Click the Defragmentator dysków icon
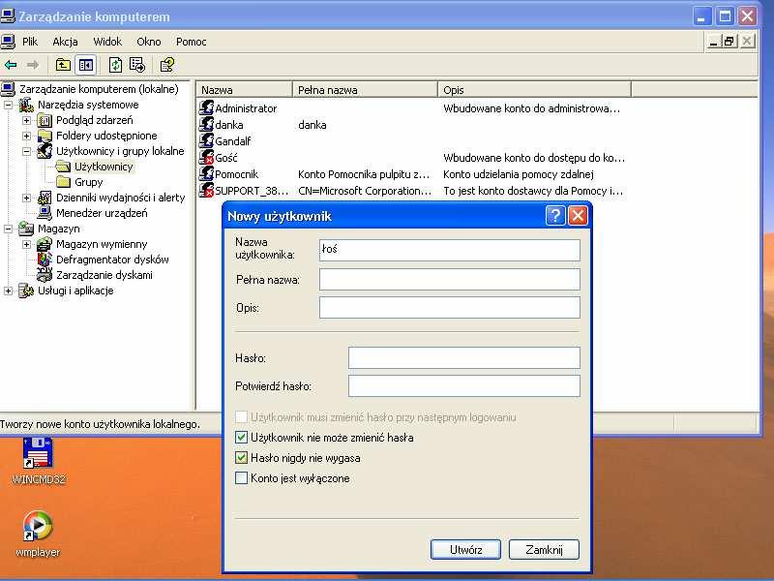Image resolution: width=774 pixels, height=581 pixels. coord(45,260)
